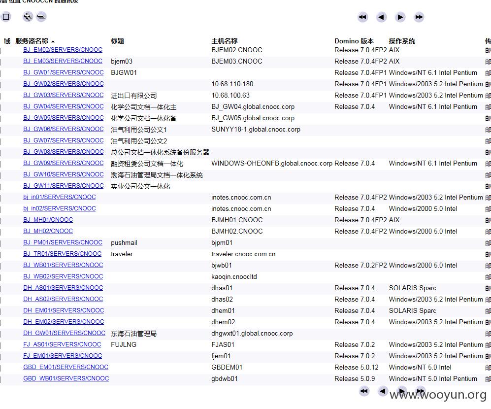Open BJ_GW06/SERVERS/CNOOC server link

63,129
